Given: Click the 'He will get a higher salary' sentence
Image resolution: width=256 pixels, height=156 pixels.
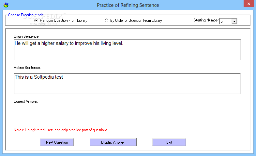Looking at the screenshot, I should click(69, 43).
